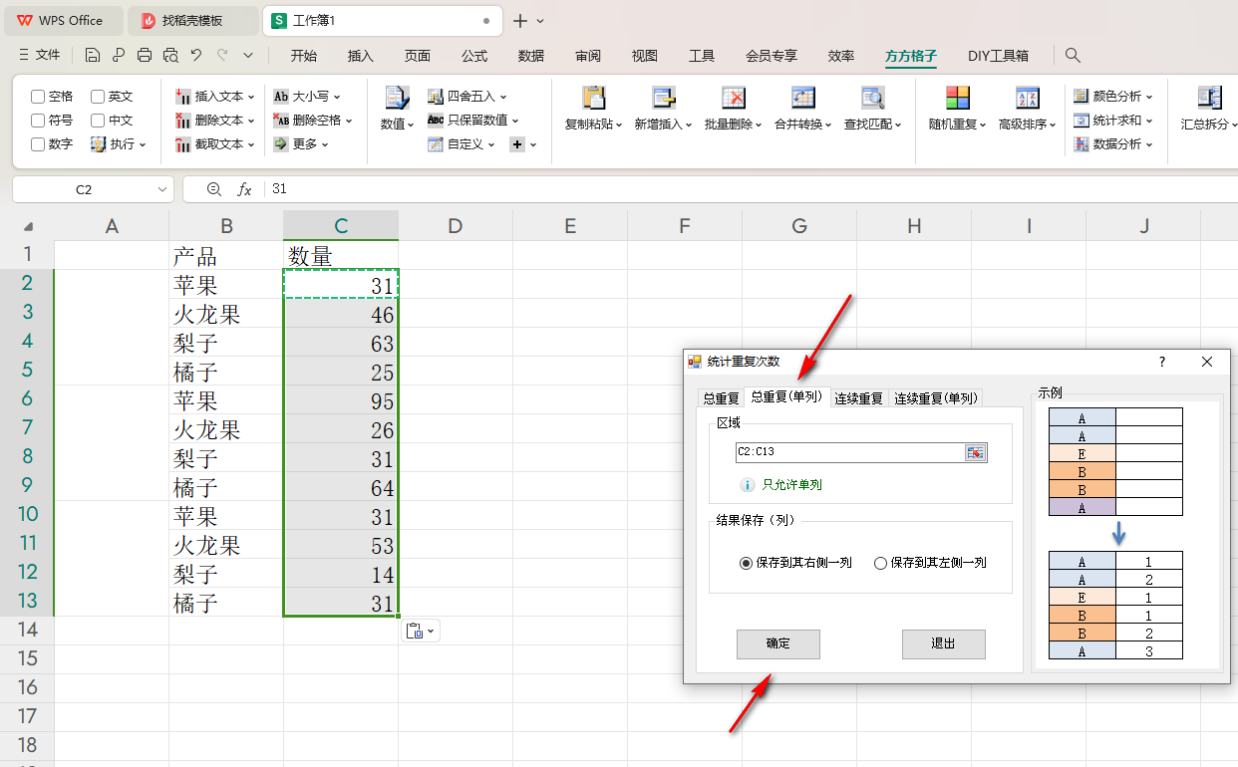Select 保存到其左侧一列 radio option

880,563
